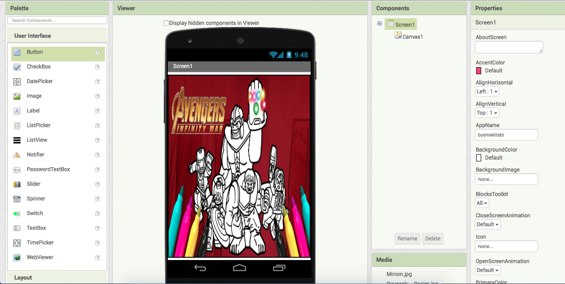Image resolution: width=565 pixels, height=284 pixels.
Task: Open help for TextBox component
Action: pos(97,228)
